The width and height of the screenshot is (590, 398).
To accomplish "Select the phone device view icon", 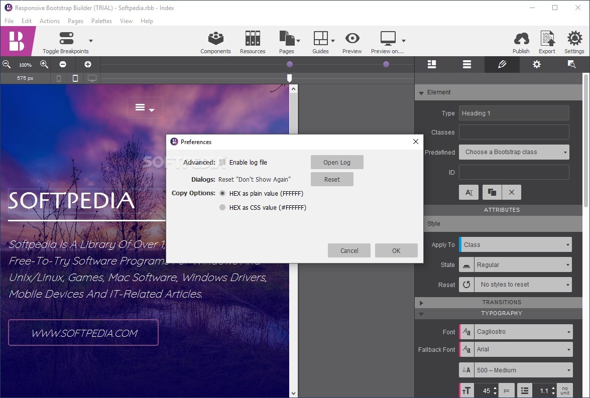I will click(x=59, y=78).
